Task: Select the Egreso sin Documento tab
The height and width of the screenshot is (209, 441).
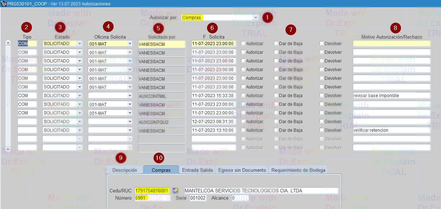Action: [x=242, y=170]
